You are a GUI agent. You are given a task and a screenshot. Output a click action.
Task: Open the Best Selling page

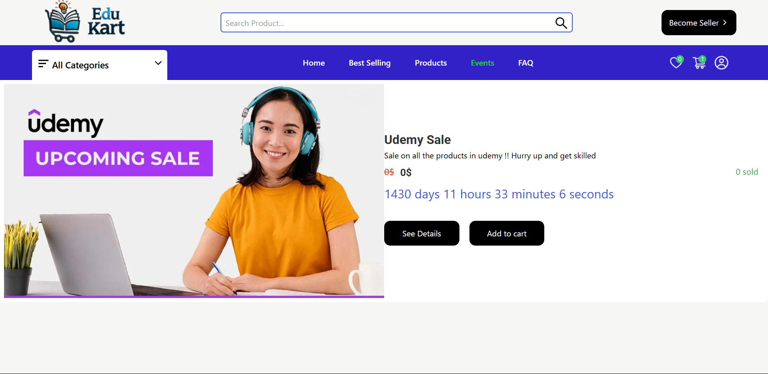pyautogui.click(x=370, y=63)
